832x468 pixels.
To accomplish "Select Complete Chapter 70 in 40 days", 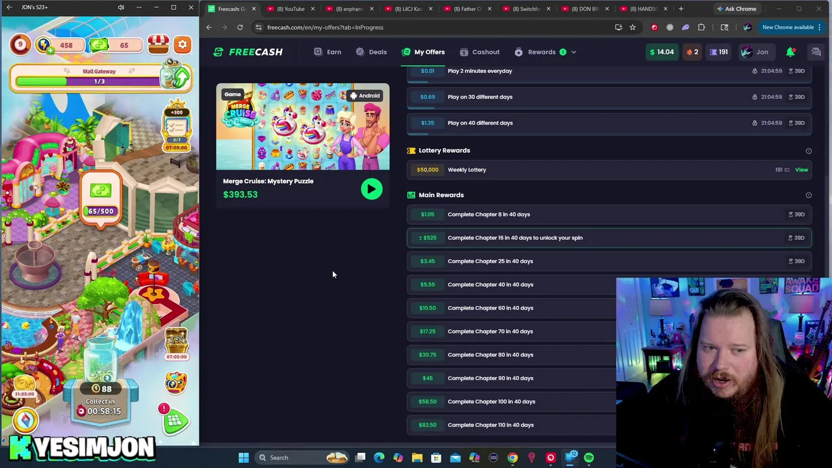I will point(512,331).
